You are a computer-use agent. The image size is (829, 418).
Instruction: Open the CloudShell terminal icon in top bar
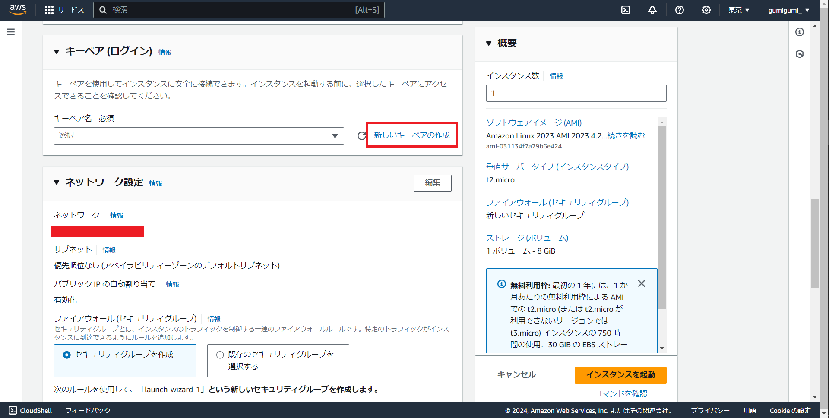(626, 9)
